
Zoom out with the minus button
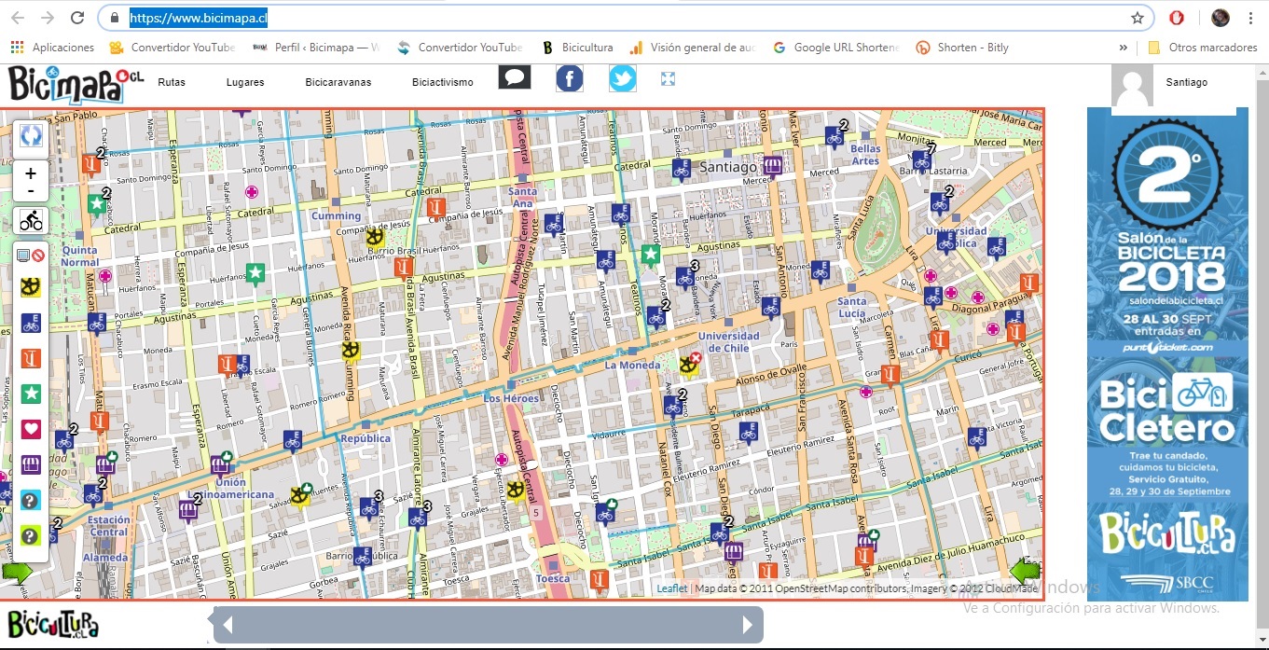[31, 191]
